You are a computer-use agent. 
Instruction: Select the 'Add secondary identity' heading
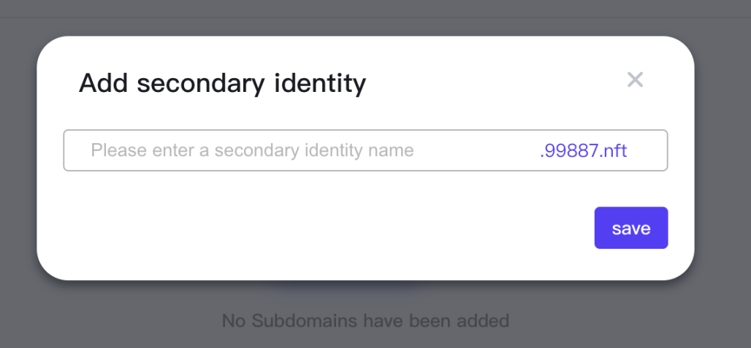click(x=222, y=84)
